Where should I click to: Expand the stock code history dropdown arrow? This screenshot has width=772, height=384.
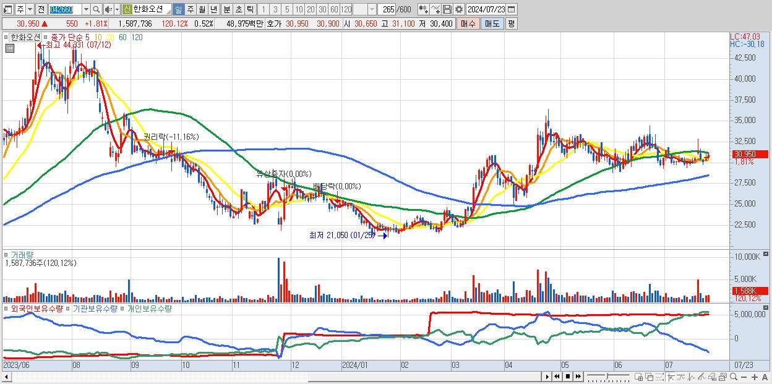tap(86, 9)
